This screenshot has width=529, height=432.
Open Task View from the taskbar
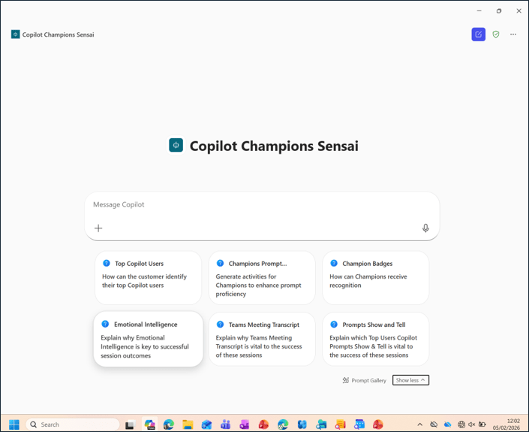coord(130,424)
